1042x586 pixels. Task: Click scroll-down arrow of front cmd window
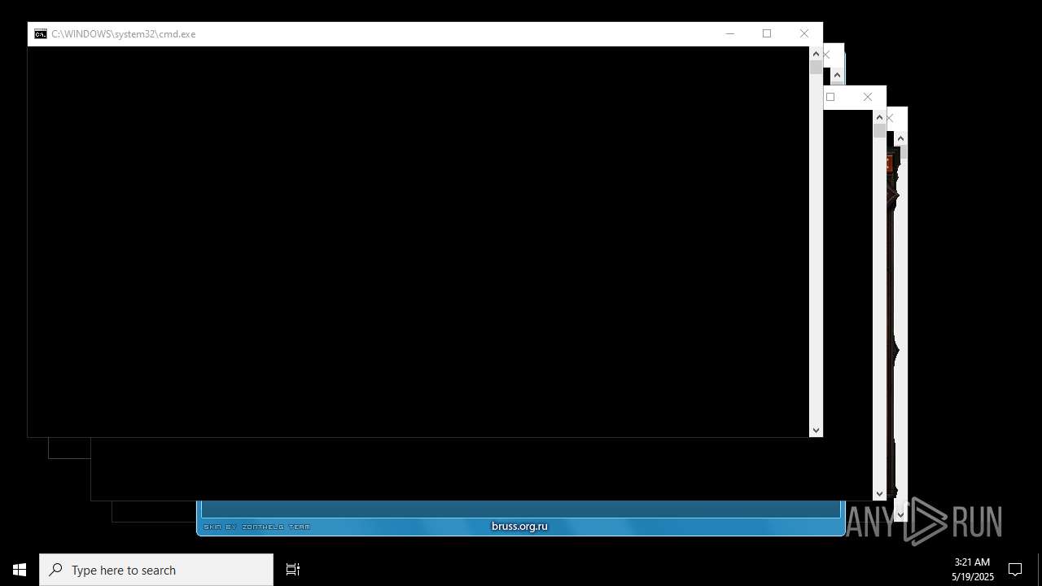coord(816,430)
